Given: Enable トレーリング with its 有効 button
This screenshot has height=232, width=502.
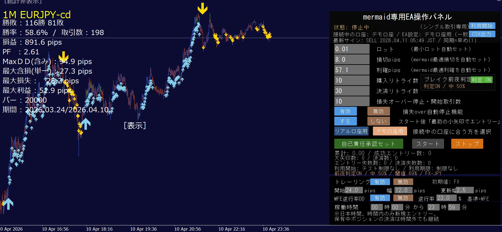Looking at the screenshot, I should click(x=380, y=182).
